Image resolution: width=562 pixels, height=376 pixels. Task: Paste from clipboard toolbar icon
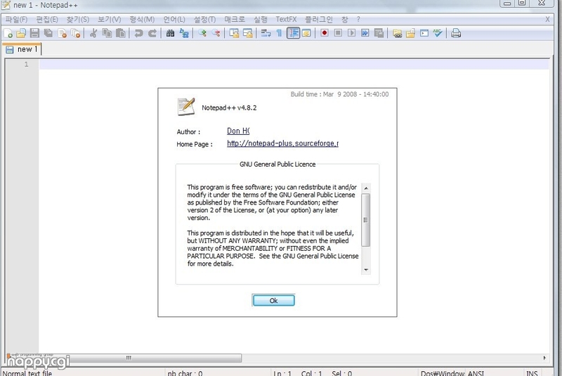[x=121, y=33]
